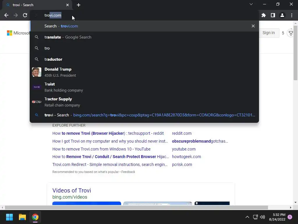Show hidden system tray icons chevron
This screenshot has width=298, height=224.
pos(247,217)
